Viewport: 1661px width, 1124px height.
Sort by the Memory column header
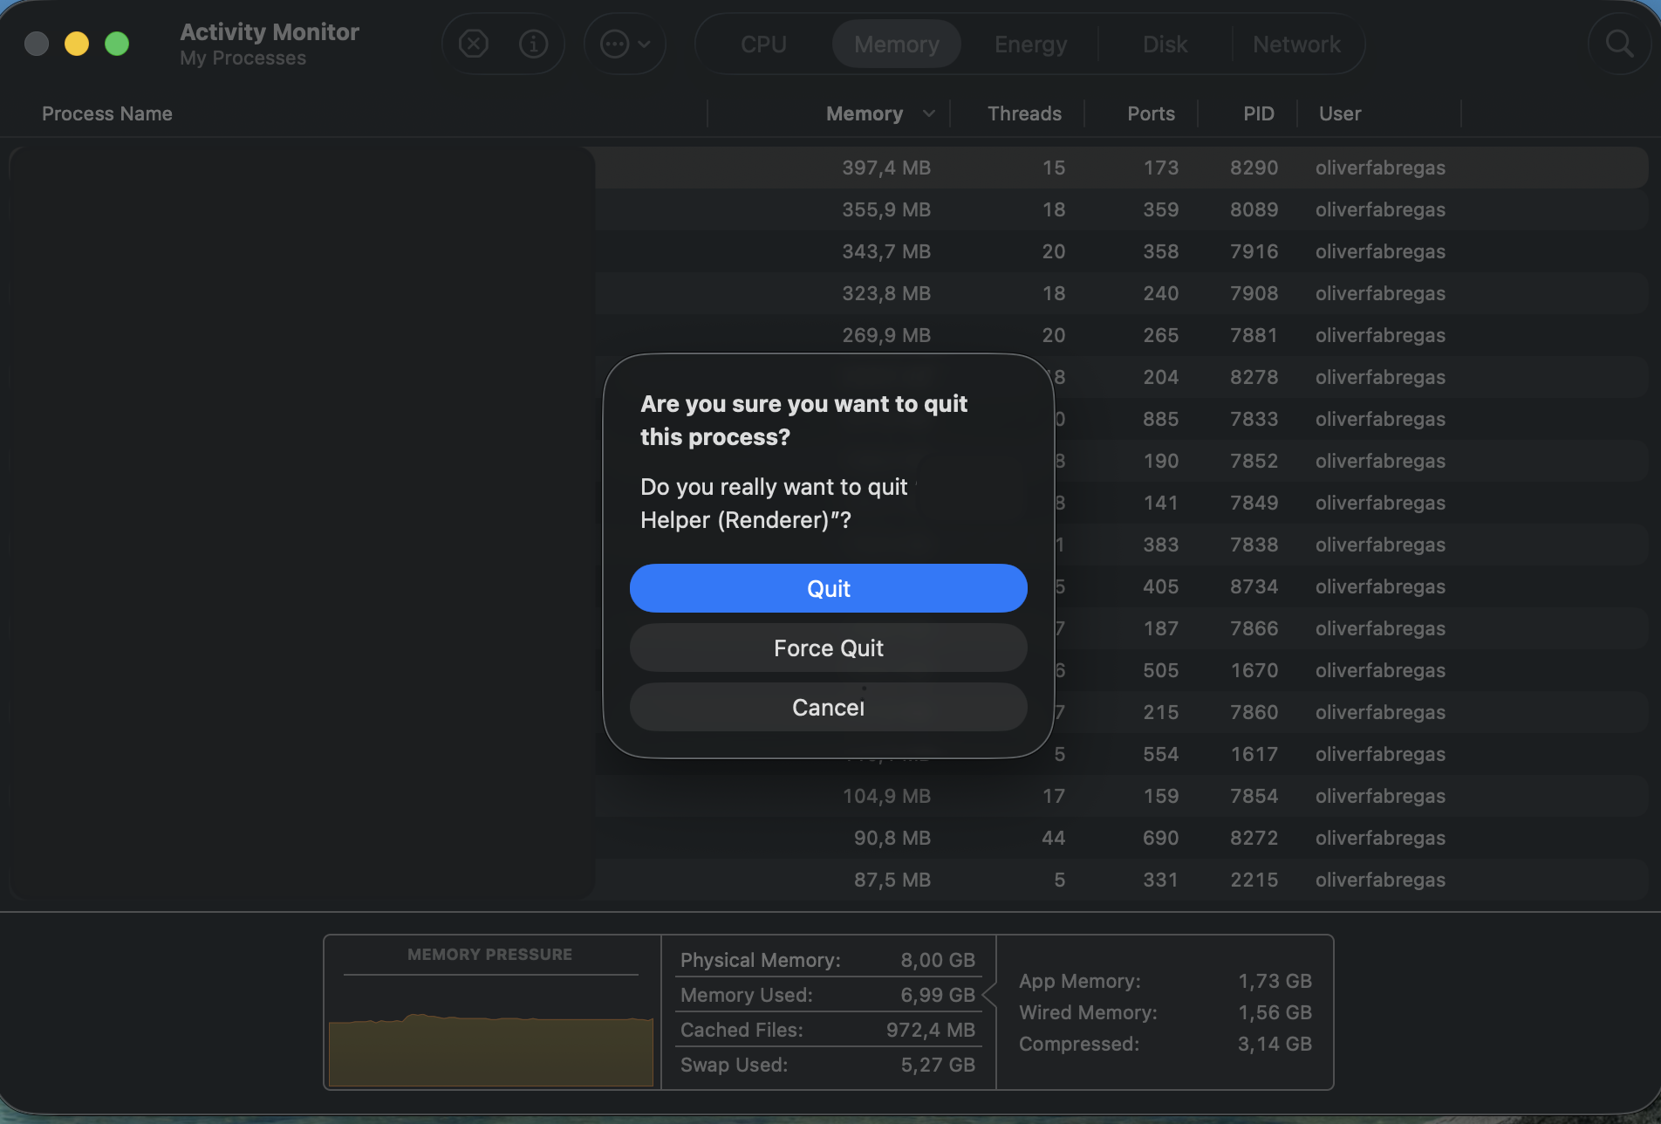[x=864, y=113]
